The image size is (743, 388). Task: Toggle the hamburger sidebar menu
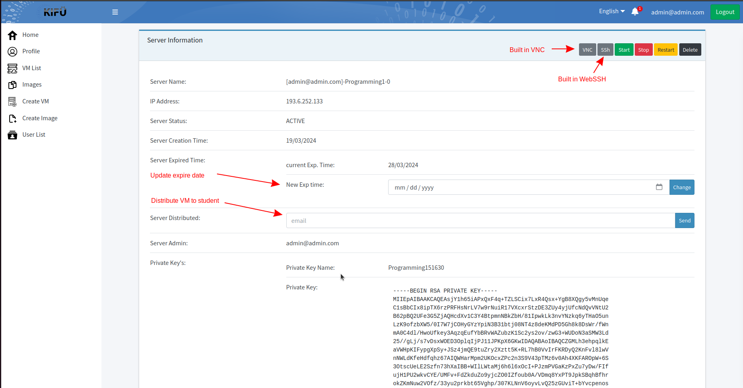pos(115,12)
